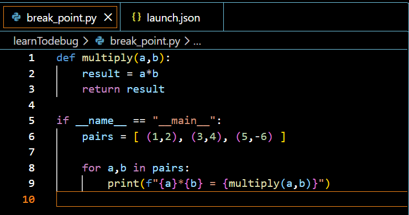Click 'multiply' function name on line 1
The image size is (409, 215).
tap(107, 58)
